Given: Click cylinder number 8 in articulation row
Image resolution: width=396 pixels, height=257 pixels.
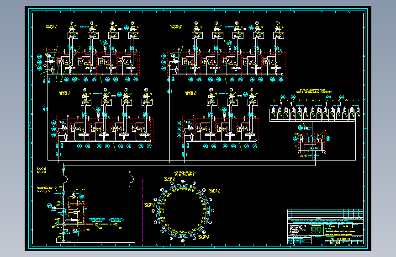Looking at the screenshot, I should point(313,101).
